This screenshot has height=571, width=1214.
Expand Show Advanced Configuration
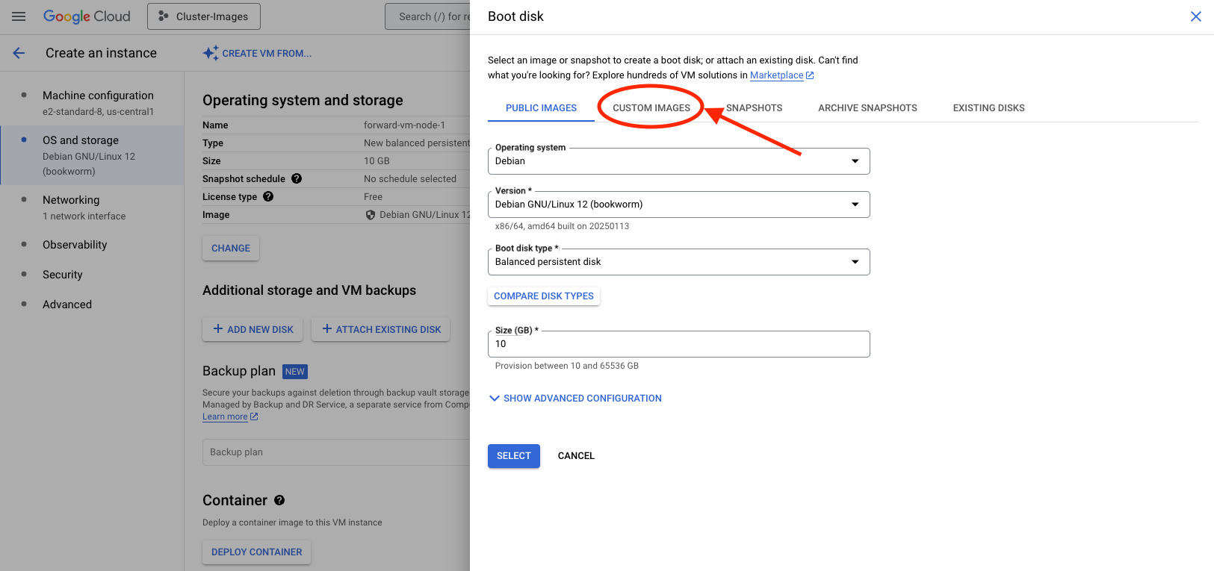click(575, 399)
